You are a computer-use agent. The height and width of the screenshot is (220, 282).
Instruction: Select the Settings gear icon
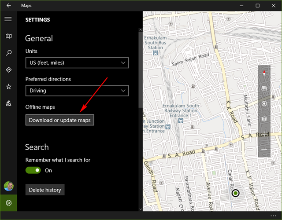[x=9, y=203]
